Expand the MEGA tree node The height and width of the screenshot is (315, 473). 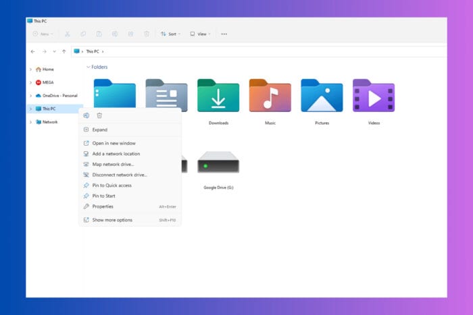pos(30,82)
